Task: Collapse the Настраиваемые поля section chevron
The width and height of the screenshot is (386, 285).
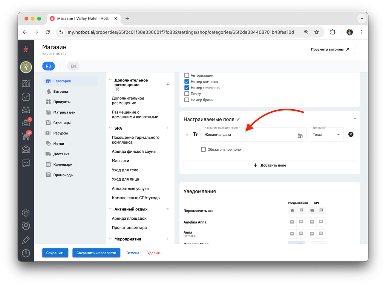Action: [355, 118]
